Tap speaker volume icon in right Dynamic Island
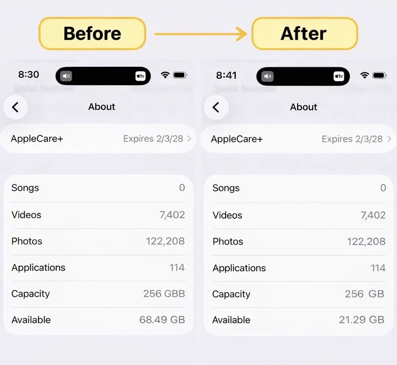This screenshot has width=397, height=365. tap(267, 77)
